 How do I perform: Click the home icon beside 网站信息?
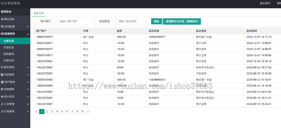[x=2, y=19]
